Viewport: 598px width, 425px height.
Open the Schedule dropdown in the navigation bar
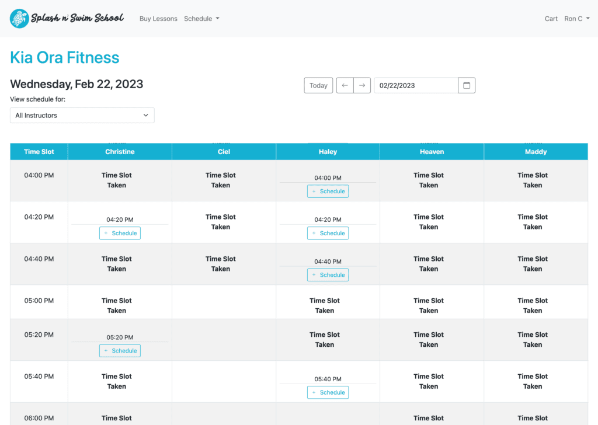pyautogui.click(x=201, y=18)
